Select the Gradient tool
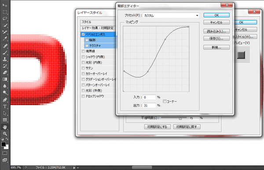Screen dimensions: 264x170 click(5, 79)
